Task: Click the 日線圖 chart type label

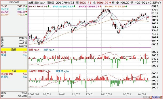Action: pos(50,3)
